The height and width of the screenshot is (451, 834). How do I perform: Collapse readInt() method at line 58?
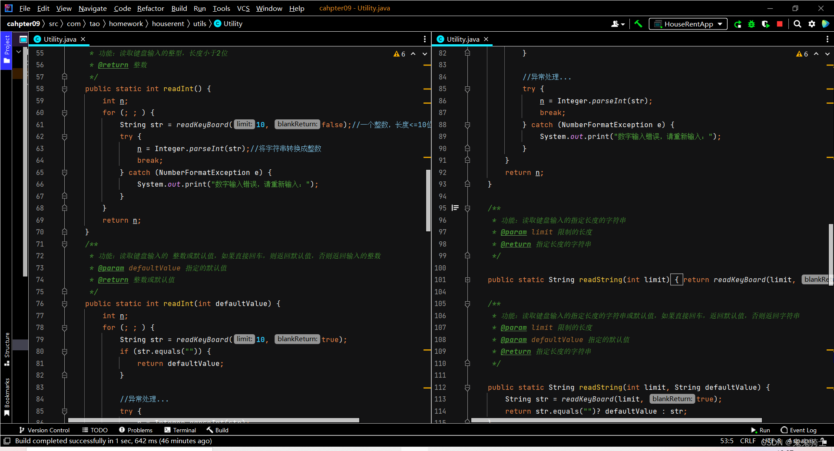point(64,89)
